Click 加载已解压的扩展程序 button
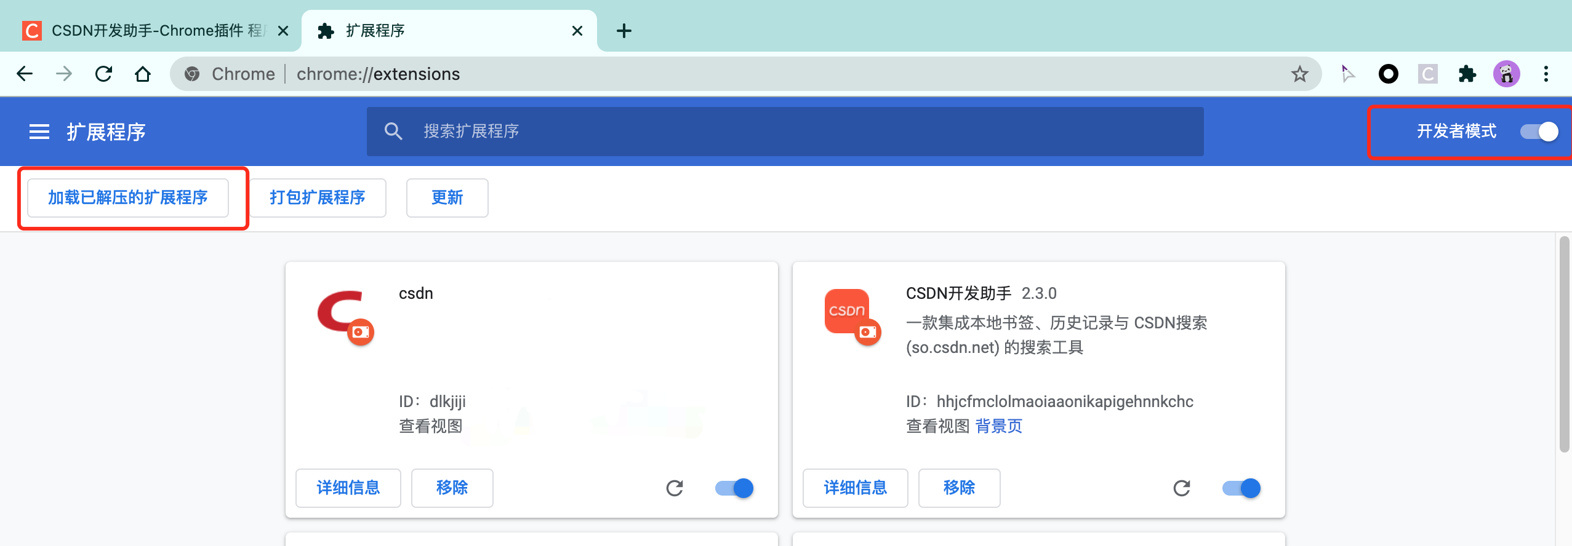 coord(128,198)
